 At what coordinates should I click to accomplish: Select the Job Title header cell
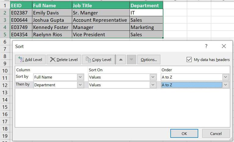click(x=101, y=5)
